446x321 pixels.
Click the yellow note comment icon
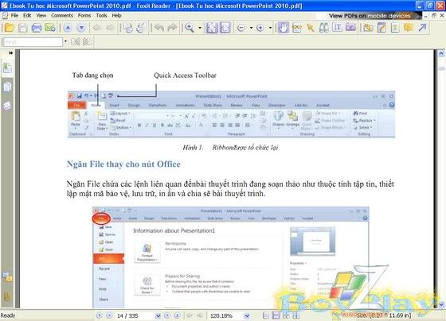pos(409,28)
